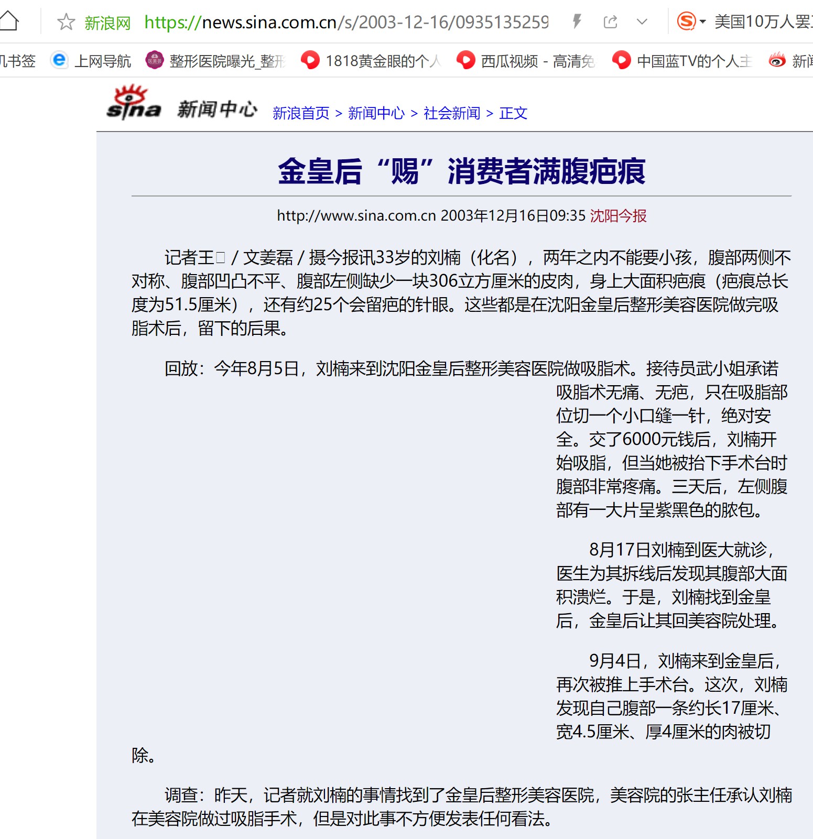The image size is (813, 839).
Task: Click the 沈阳今报 source link
Action: [618, 216]
